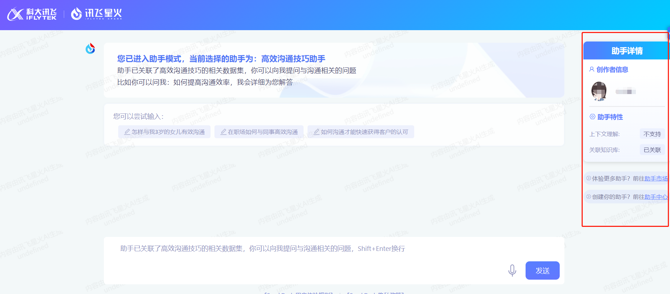670x294 pixels.
Task: Click the 助手特性 section heading
Action: click(610, 117)
